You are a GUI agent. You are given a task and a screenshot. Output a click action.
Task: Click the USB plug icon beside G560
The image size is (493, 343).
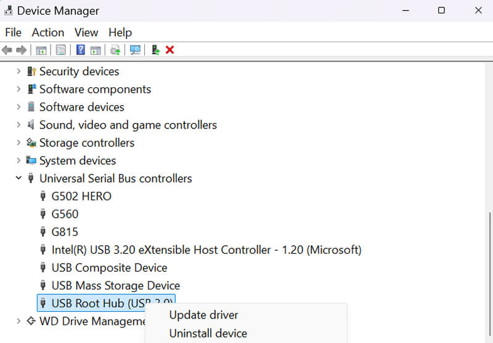(x=43, y=214)
